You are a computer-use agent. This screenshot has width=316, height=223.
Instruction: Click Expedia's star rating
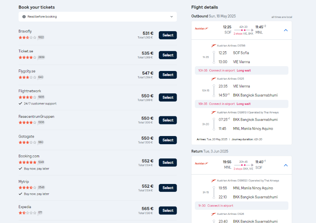pos(28,213)
